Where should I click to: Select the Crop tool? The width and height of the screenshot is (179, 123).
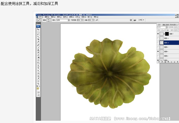[x=38, y=40]
